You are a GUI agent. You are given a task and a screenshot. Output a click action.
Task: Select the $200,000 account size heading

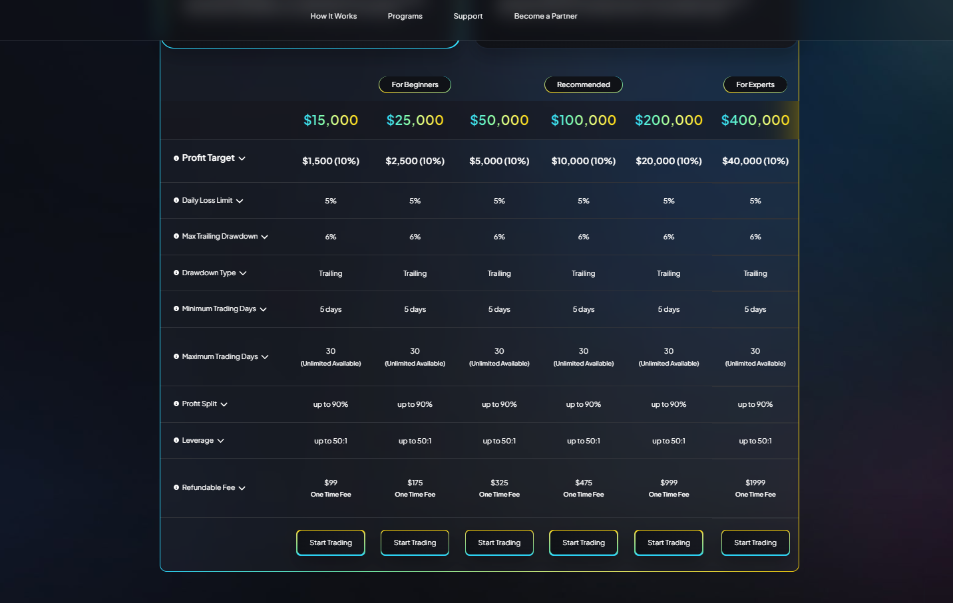(x=669, y=120)
